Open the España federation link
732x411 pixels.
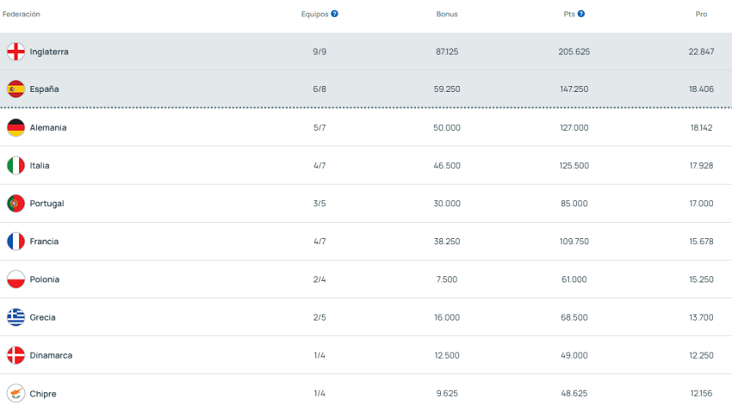pos(44,89)
